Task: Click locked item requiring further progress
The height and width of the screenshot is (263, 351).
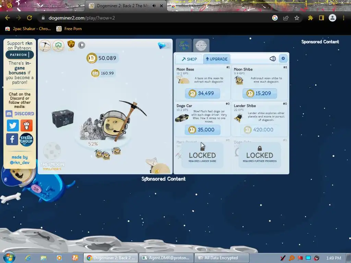Action: [x=260, y=155]
